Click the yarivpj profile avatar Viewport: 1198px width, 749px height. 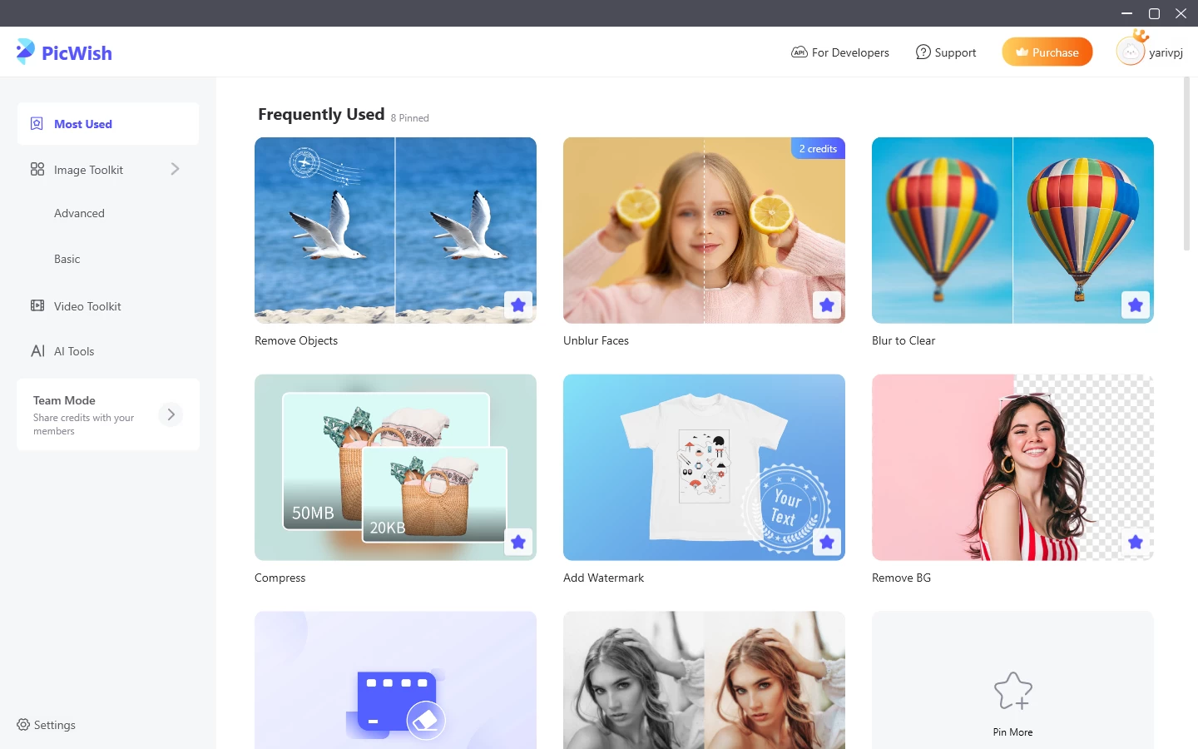[x=1130, y=52]
